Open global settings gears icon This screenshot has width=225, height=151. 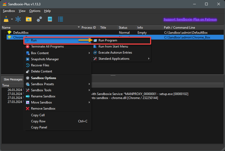pyautogui.click(x=39, y=19)
